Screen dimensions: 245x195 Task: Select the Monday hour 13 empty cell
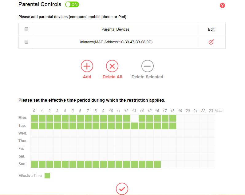tap(134, 118)
